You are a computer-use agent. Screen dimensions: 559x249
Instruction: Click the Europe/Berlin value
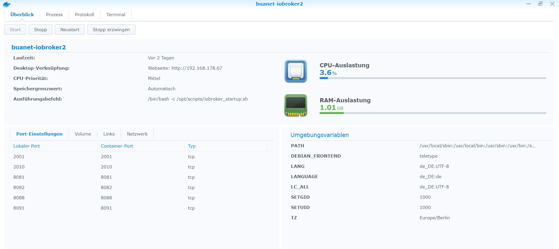435,218
